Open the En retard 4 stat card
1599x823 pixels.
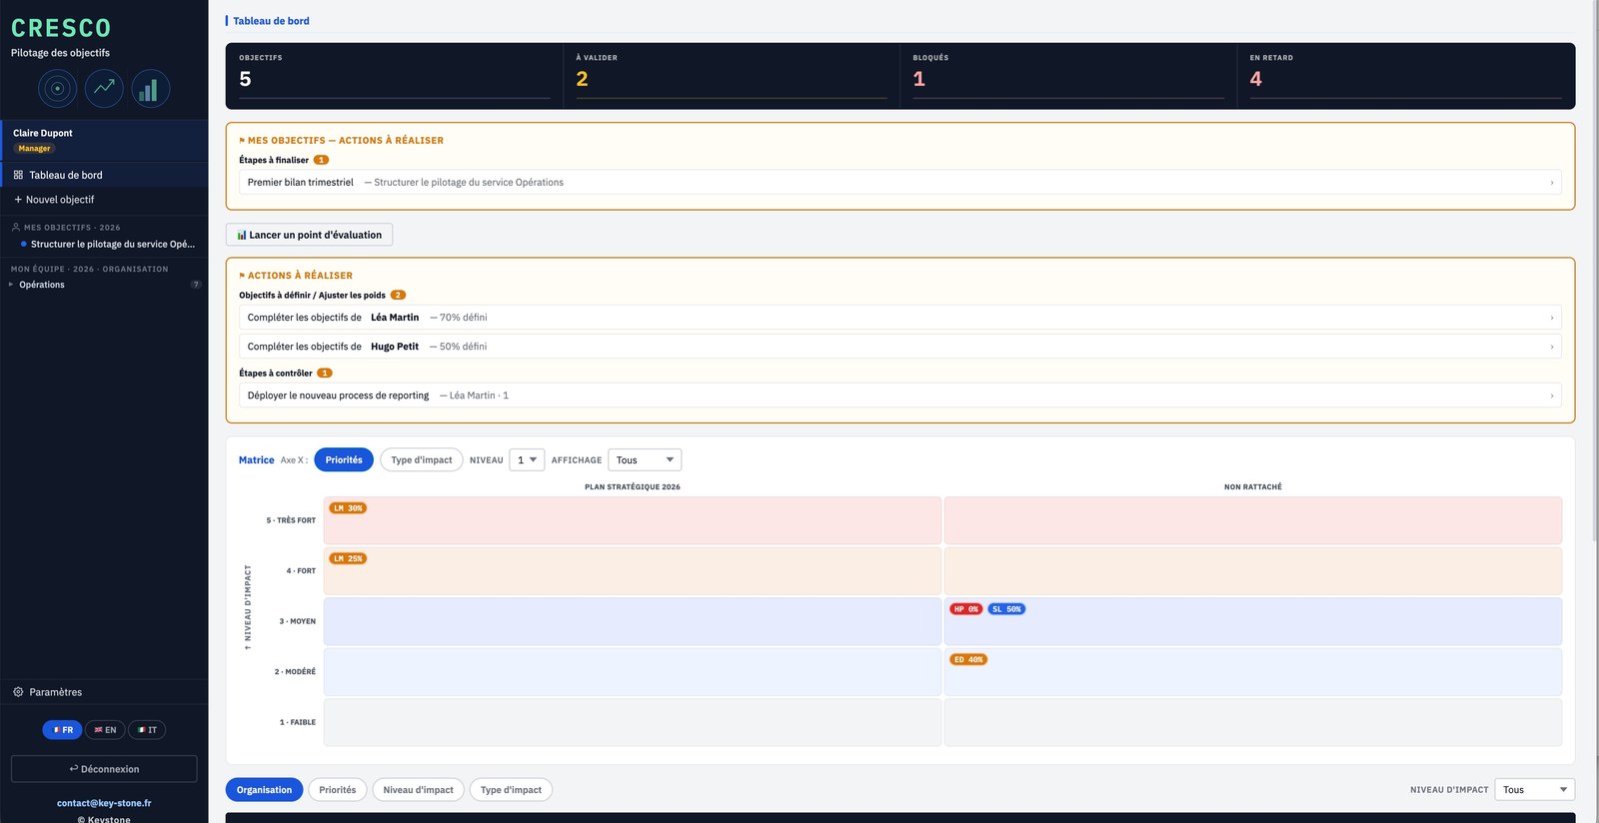(x=1405, y=76)
